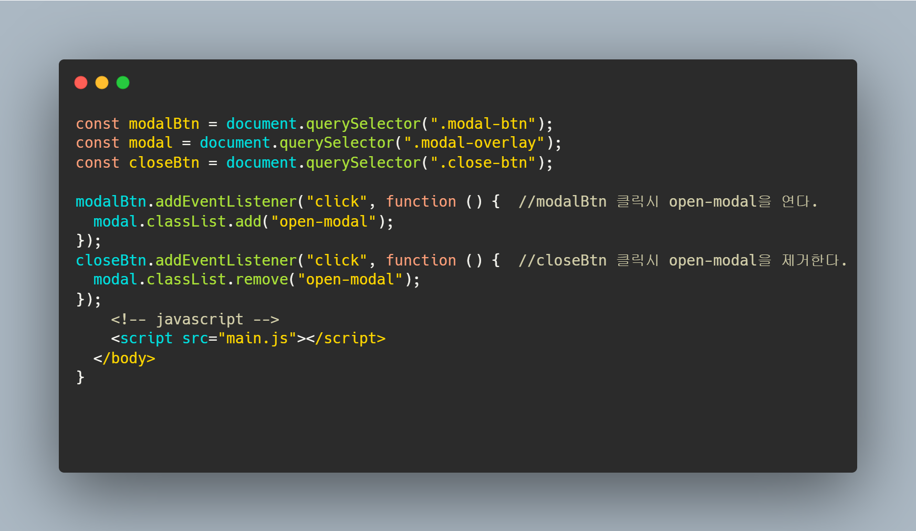Click the ".modal-btn" selector string
This screenshot has height=531, width=916.
click(x=483, y=124)
